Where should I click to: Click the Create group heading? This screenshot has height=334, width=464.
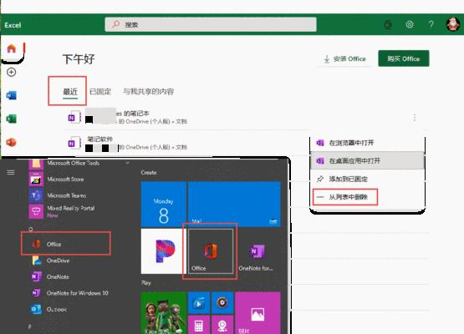tap(149, 172)
